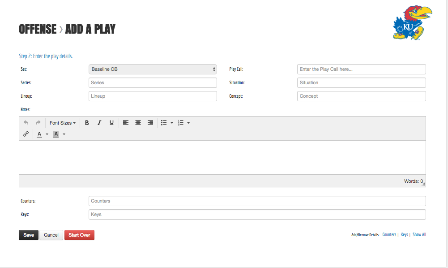The image size is (448, 268).
Task: Open the text color dropdown arrow
Action: pos(47,134)
